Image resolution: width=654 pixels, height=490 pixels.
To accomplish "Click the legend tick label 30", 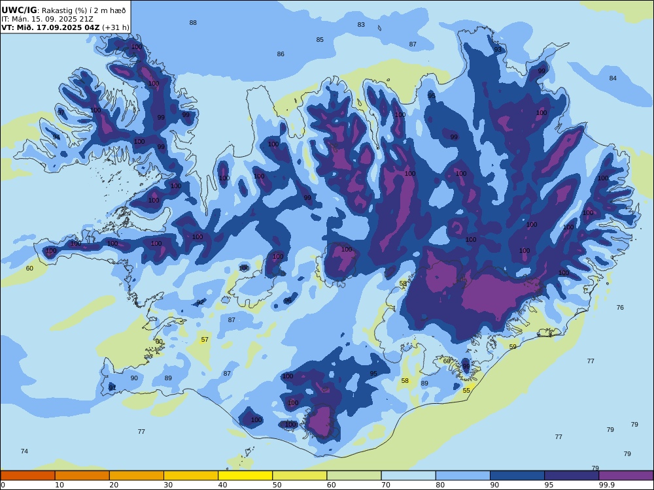I will pyautogui.click(x=168, y=485).
